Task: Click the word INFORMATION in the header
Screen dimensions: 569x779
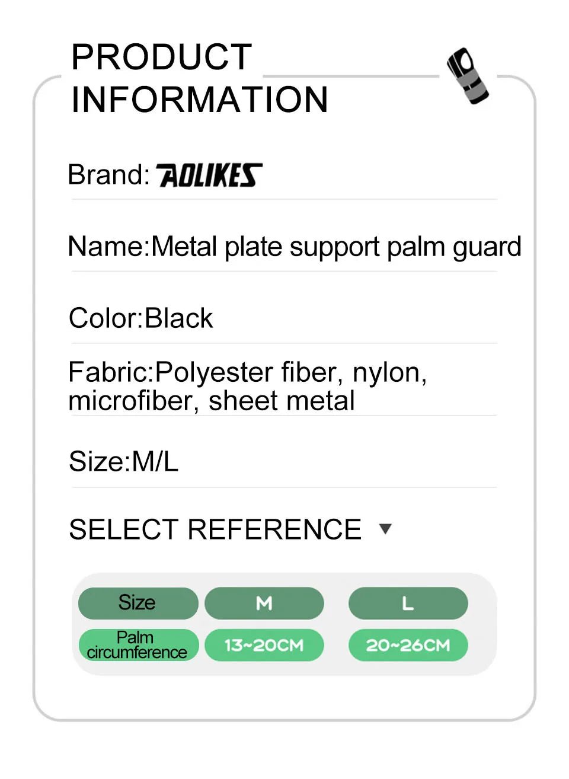Action: tap(199, 100)
